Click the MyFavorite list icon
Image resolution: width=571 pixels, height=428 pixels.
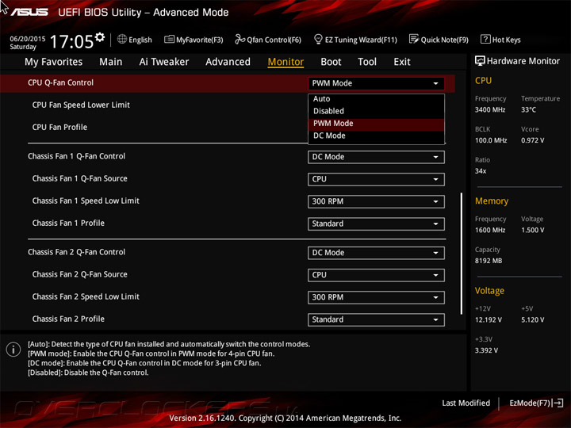[x=169, y=40]
